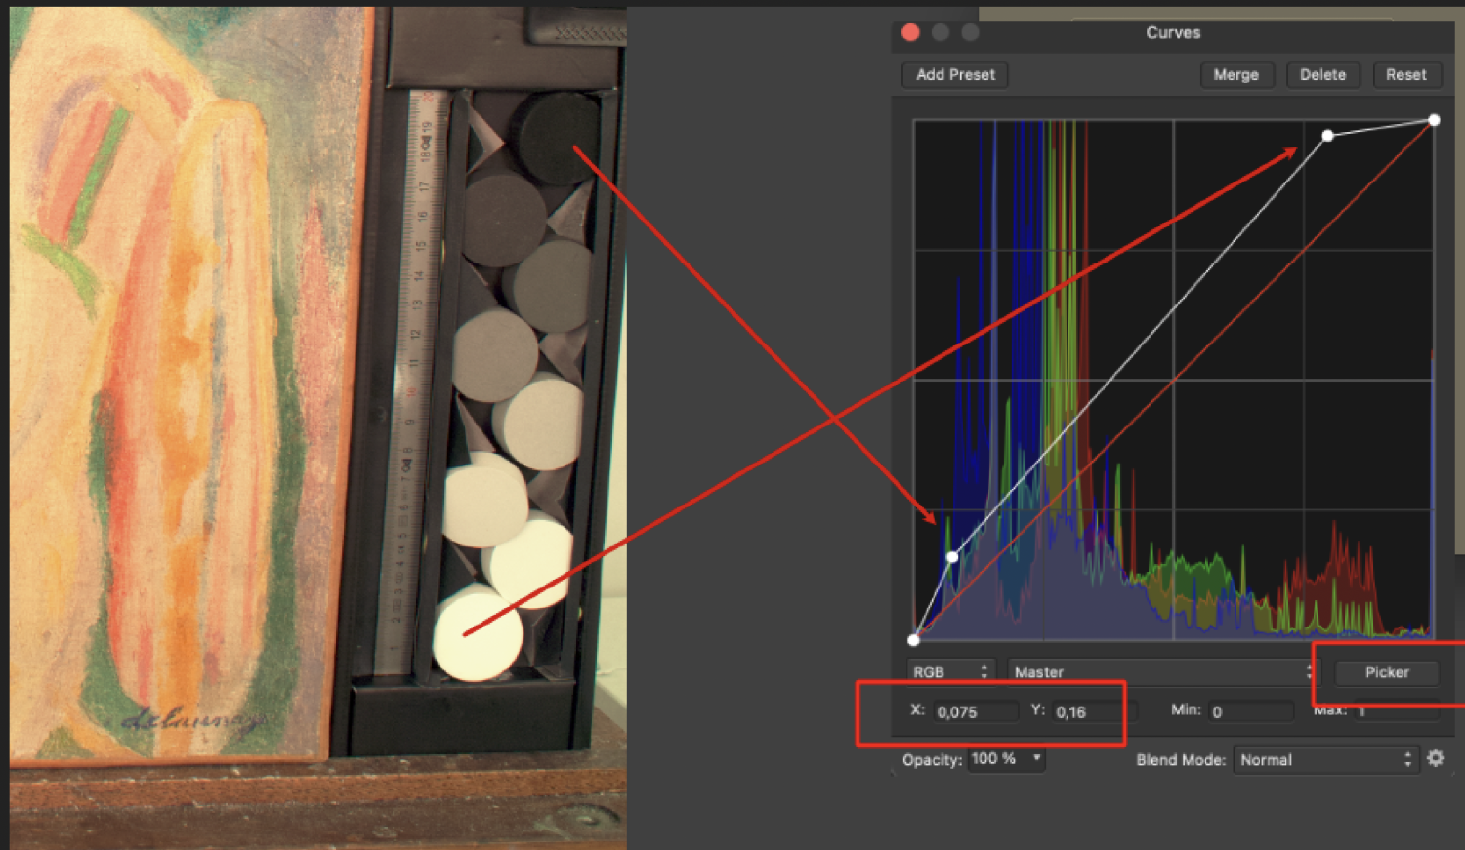The height and width of the screenshot is (850, 1465).
Task: Click the Merge button
Action: 1237,74
